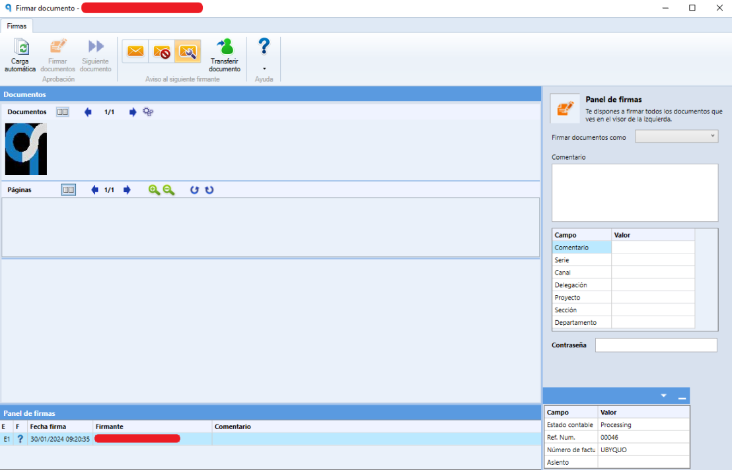The width and height of the screenshot is (732, 470).
Task: Click Firmar documentos ribbon icon
Action: (x=57, y=55)
